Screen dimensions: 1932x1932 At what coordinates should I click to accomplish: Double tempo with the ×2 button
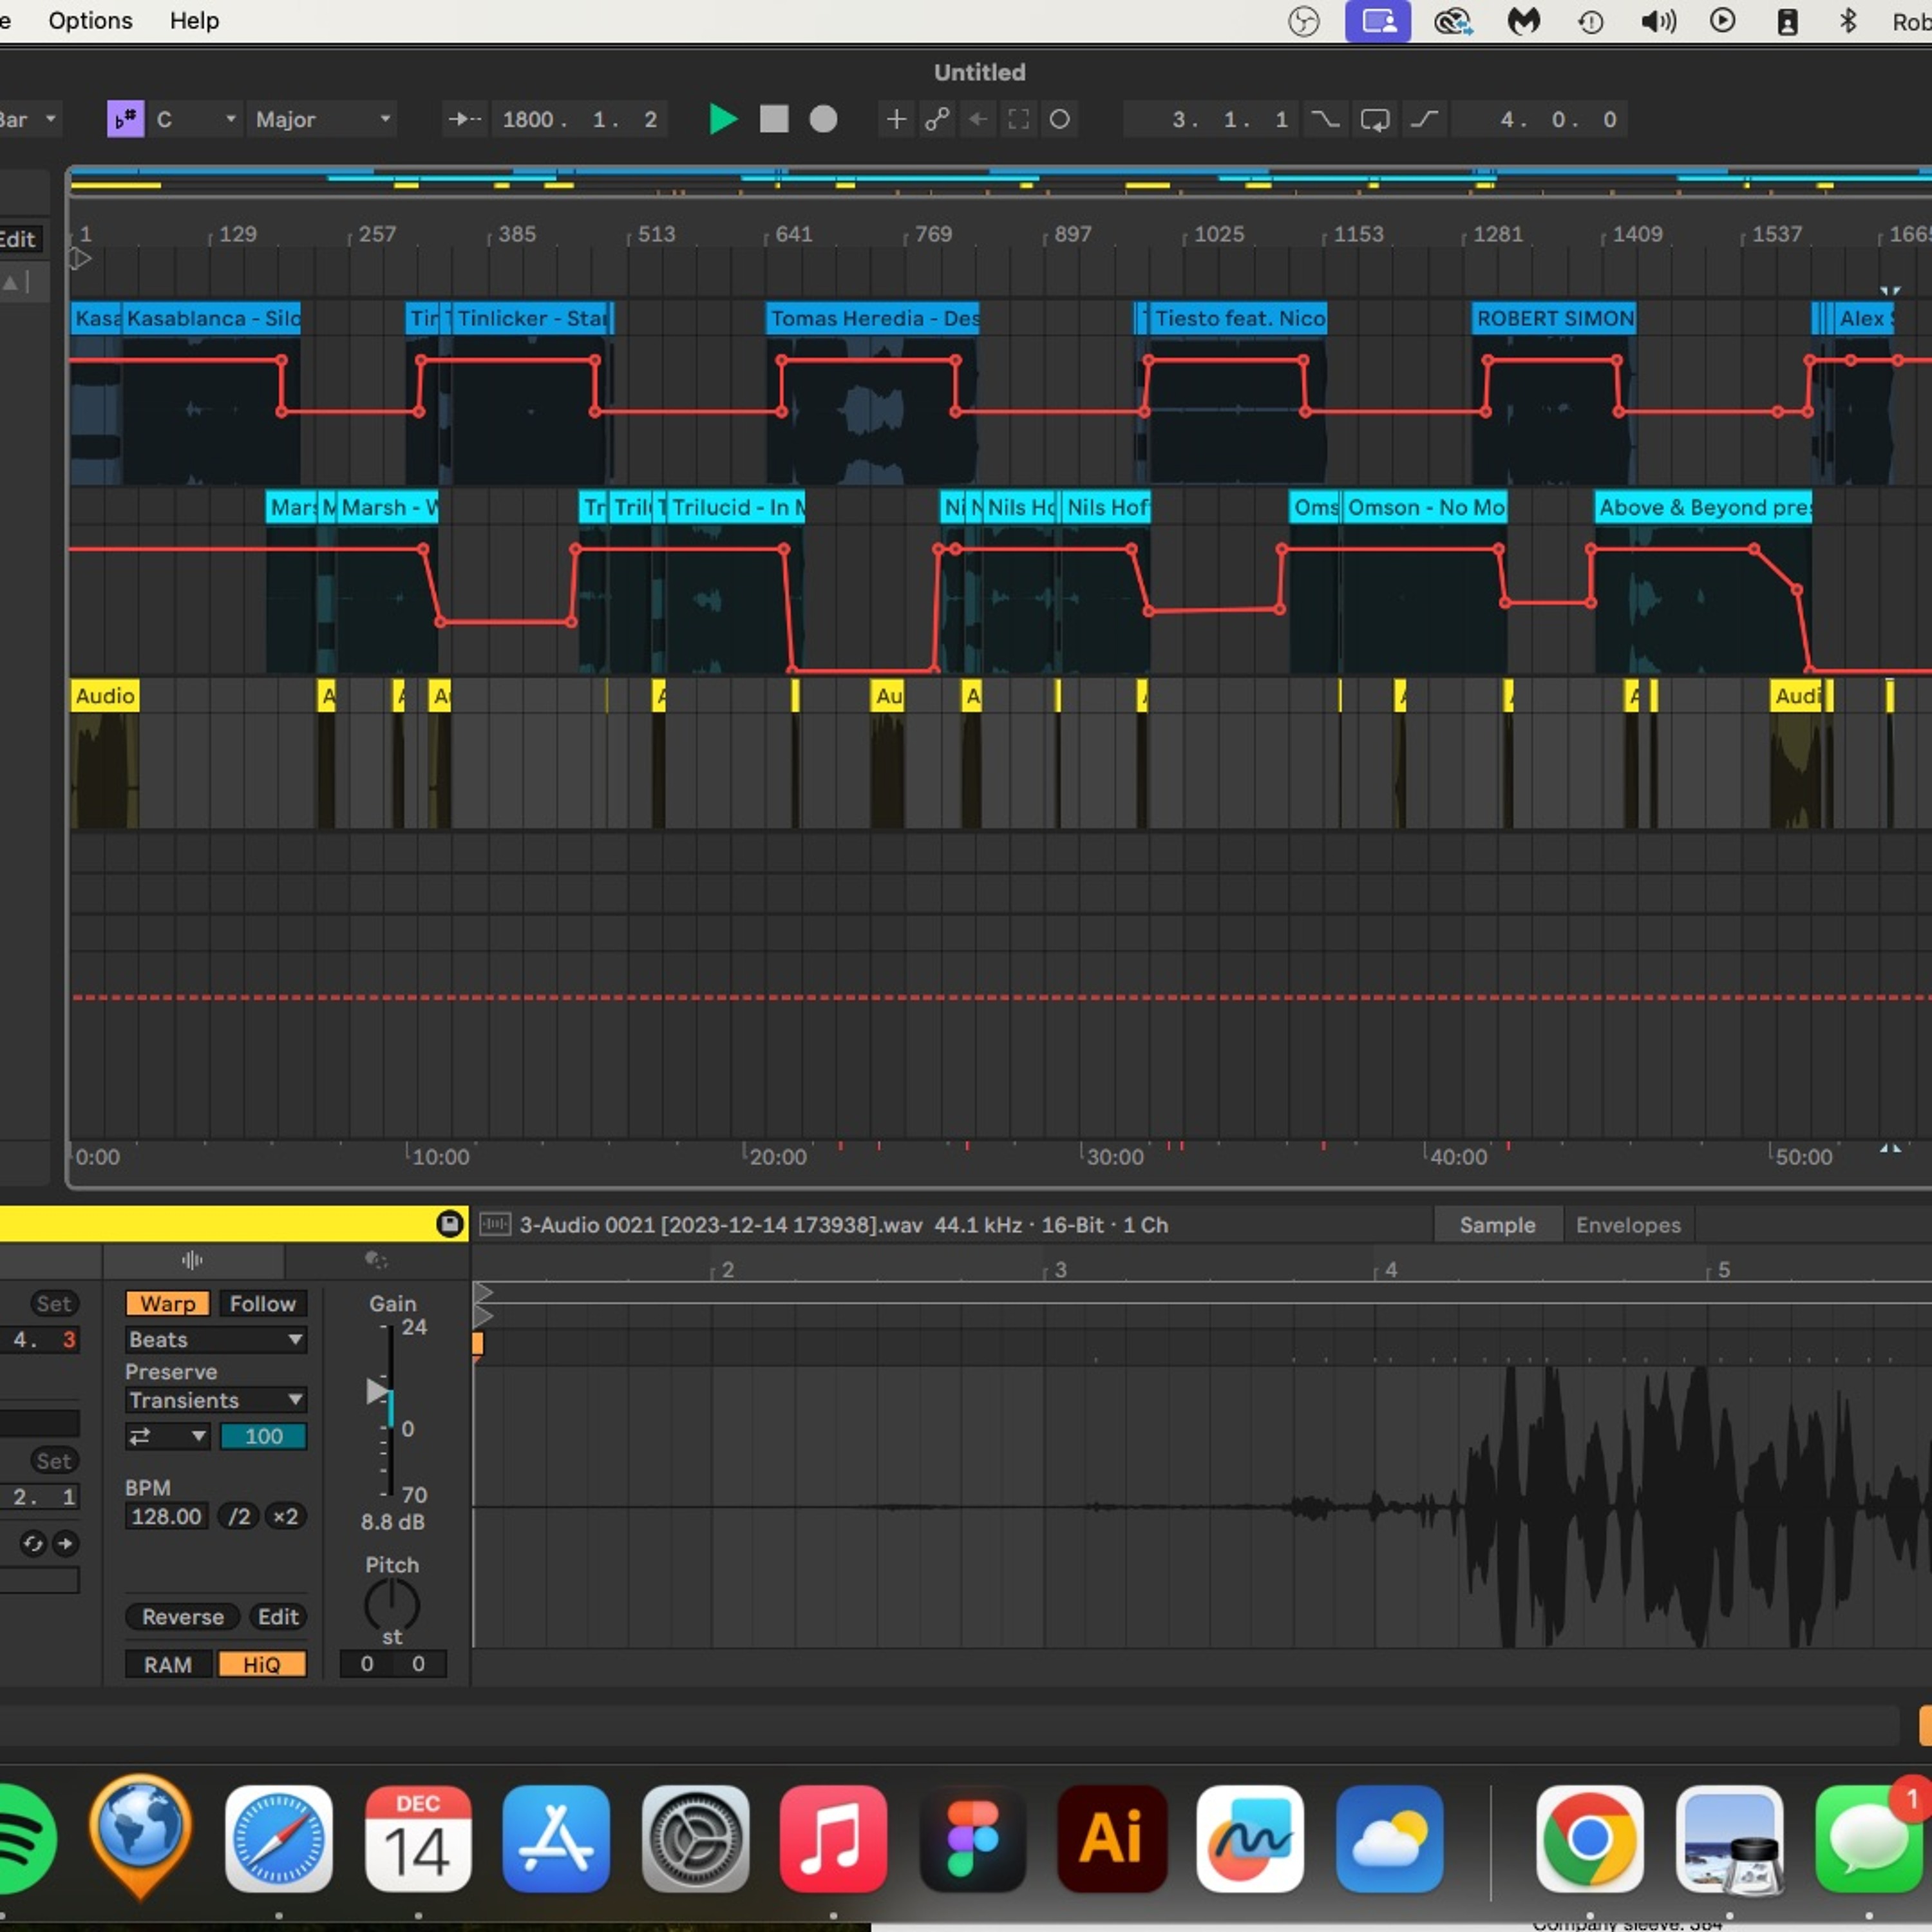click(285, 1516)
